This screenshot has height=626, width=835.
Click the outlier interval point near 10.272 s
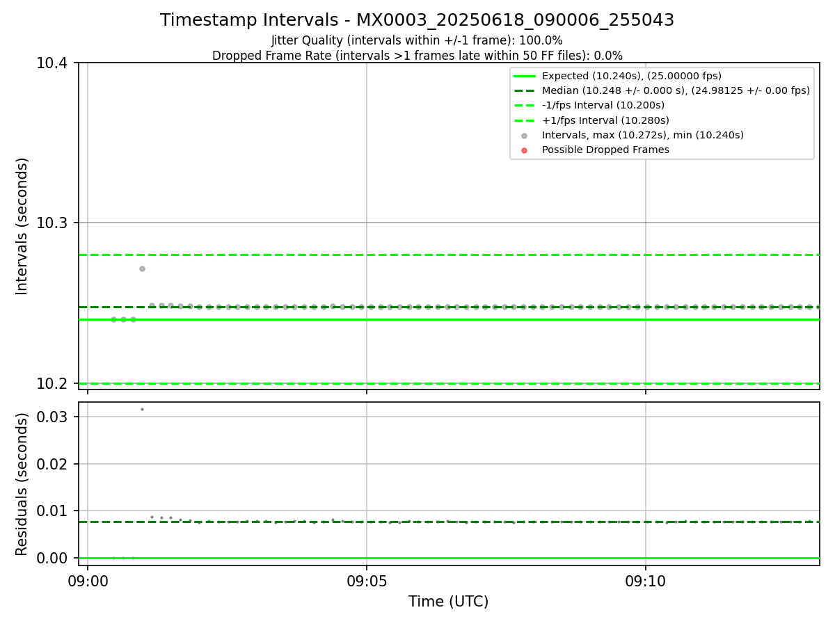click(x=142, y=268)
